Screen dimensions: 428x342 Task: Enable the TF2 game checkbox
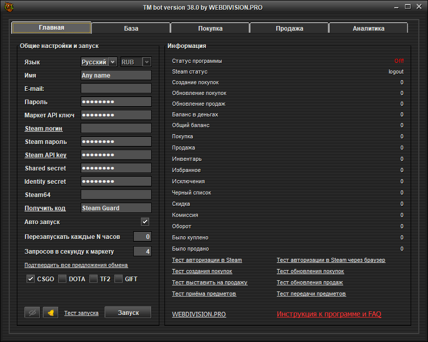(x=93, y=279)
